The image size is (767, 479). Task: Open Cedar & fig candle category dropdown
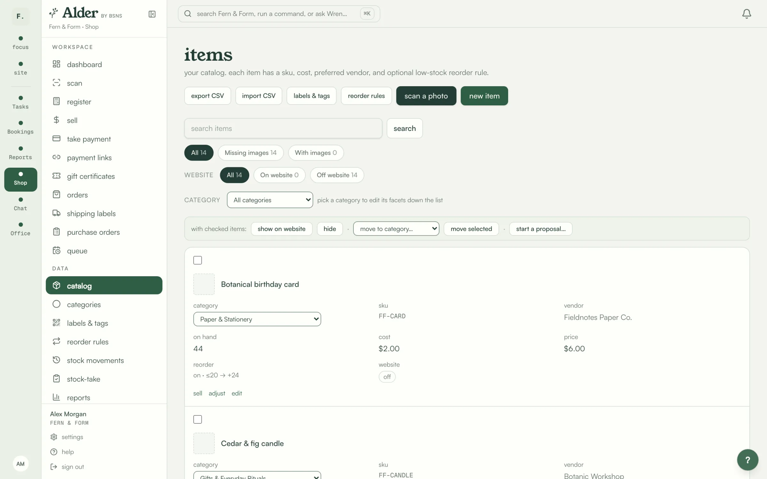click(257, 475)
